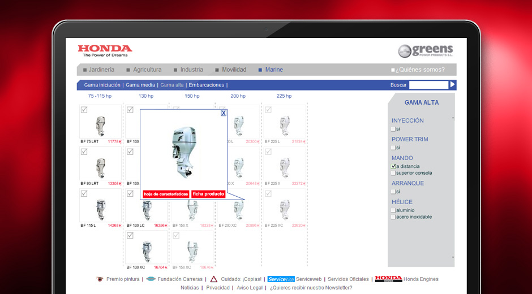Open the BF 75 LRT motor image
This screenshot has width=532, height=294.
(100, 126)
